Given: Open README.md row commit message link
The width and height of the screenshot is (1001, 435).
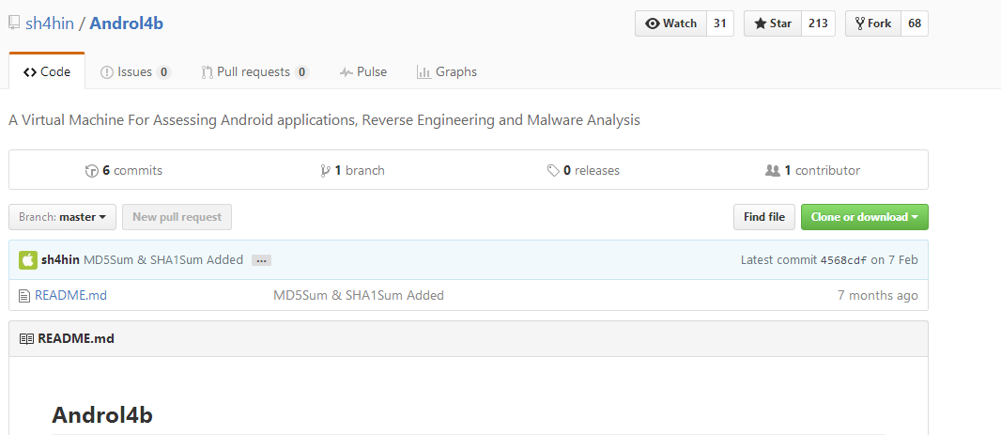Looking at the screenshot, I should coord(359,295).
